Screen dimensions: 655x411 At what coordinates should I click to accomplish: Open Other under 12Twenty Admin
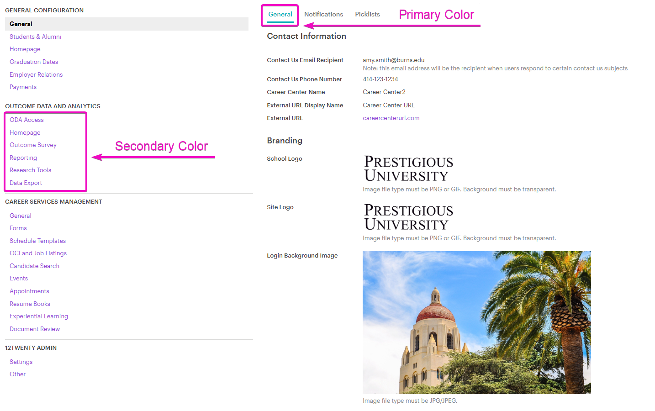17,374
